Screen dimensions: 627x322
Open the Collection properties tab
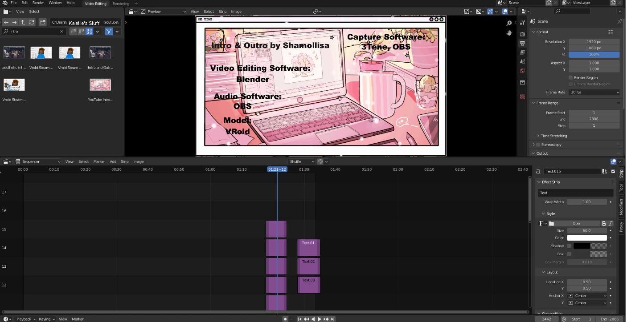tap(523, 83)
